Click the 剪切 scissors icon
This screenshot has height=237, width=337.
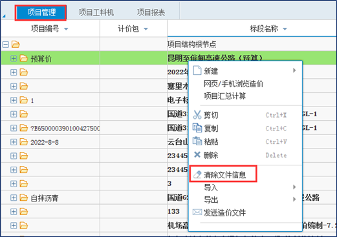tap(197, 115)
